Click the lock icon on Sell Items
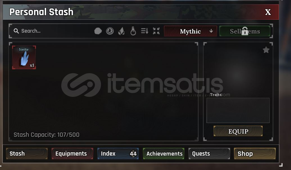 (245, 31)
